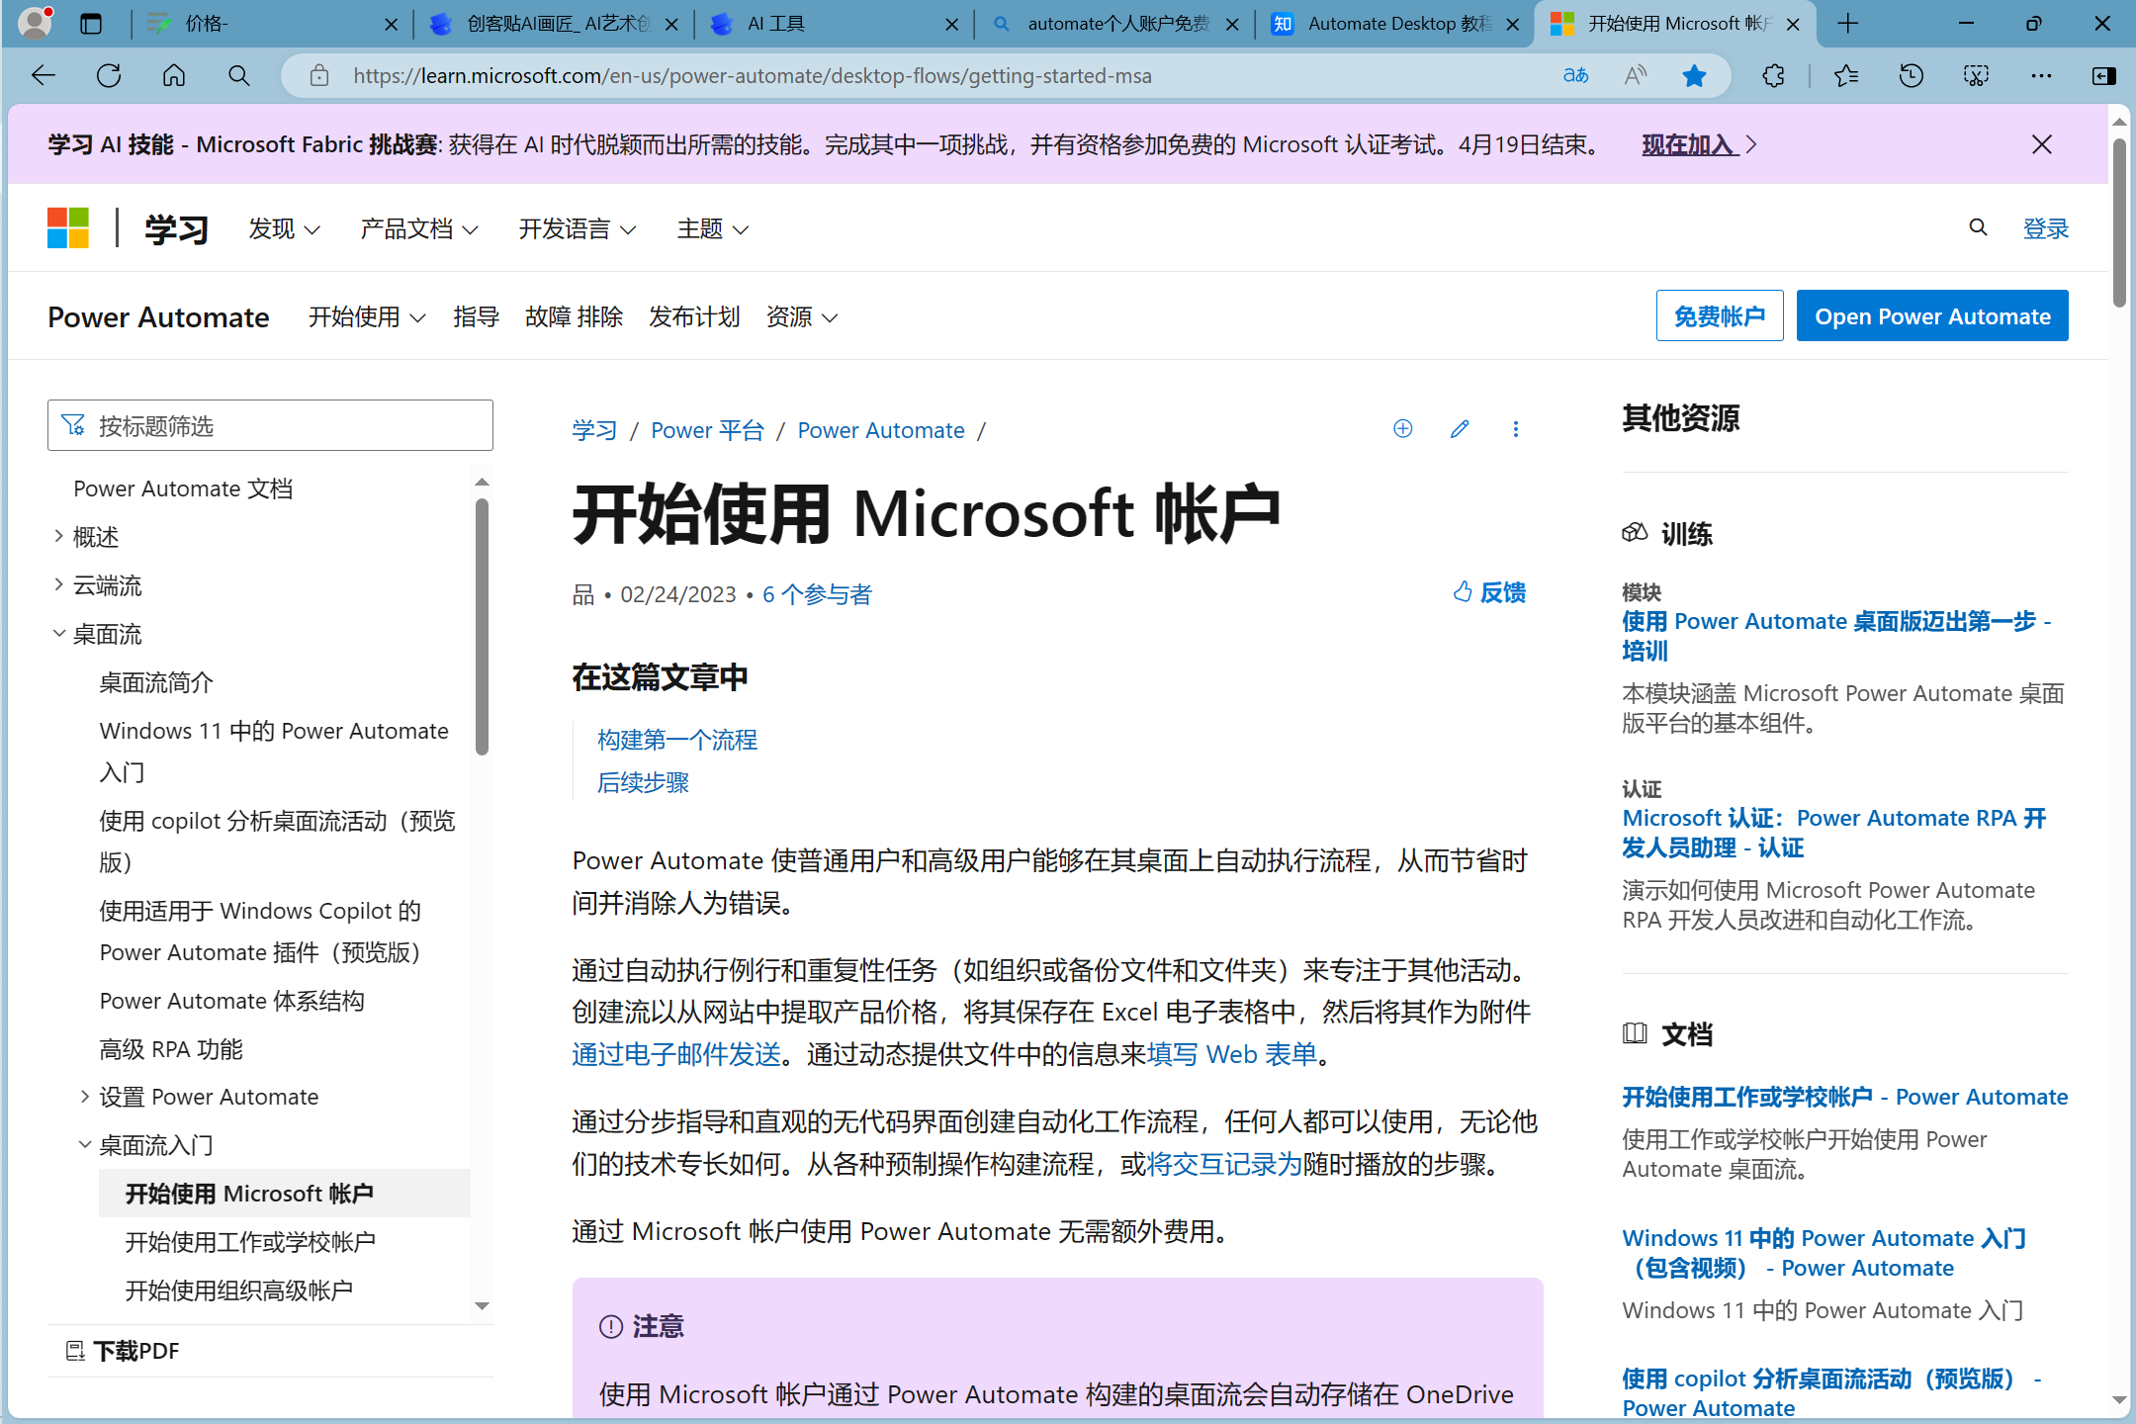Screen dimensions: 2136x1424
Task: Expand the 发现 dropdown menu
Action: point(285,229)
